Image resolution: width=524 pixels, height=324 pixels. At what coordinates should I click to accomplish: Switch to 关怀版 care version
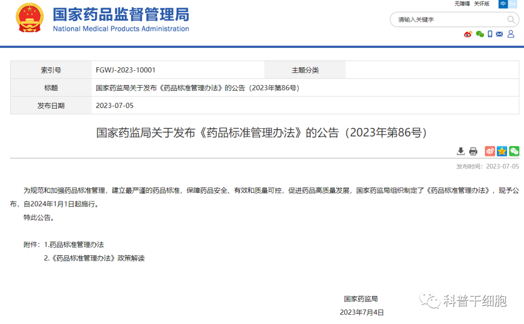(481, 4)
